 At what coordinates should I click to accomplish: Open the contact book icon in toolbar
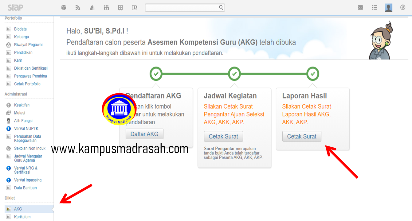[x=134, y=7]
